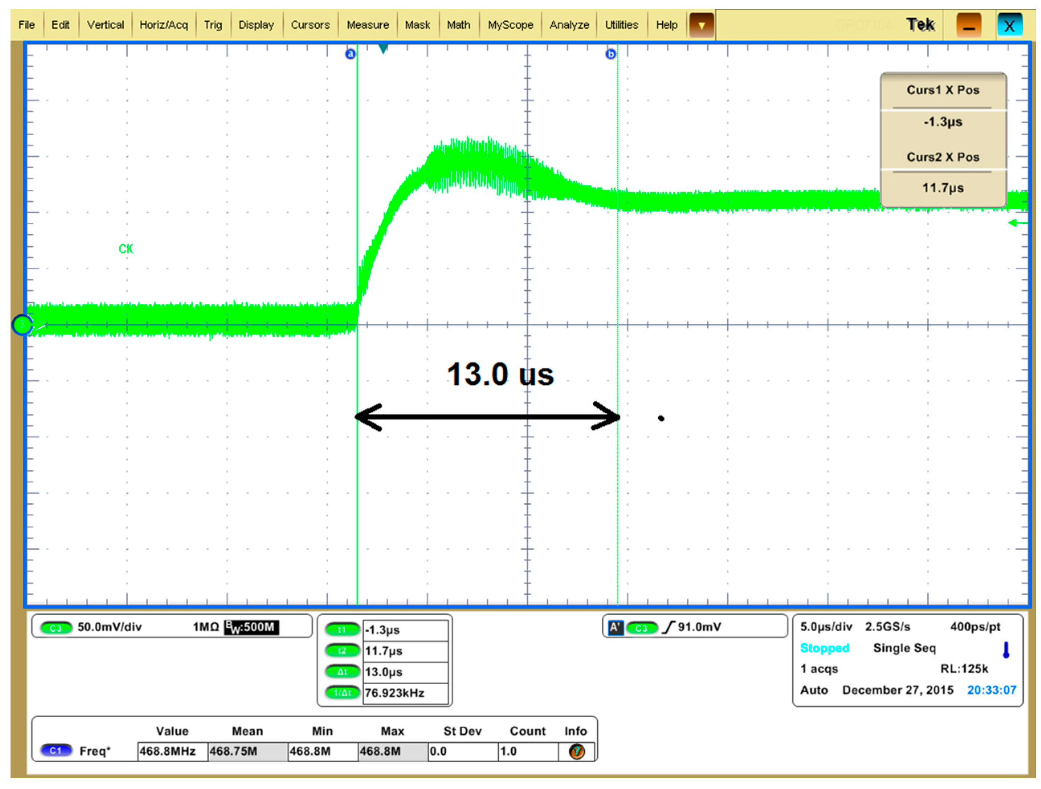Image resolution: width=1041 pixels, height=789 pixels.
Task: Close the oscilloscope application
Action: [x=1009, y=25]
